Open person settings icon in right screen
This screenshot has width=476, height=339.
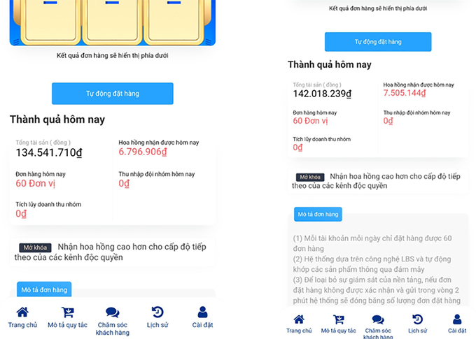[457, 319]
